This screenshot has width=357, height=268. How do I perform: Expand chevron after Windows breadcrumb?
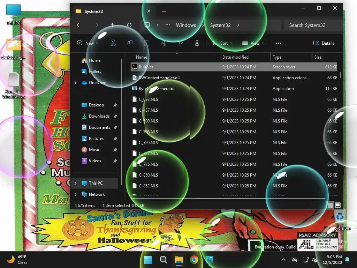click(x=203, y=25)
